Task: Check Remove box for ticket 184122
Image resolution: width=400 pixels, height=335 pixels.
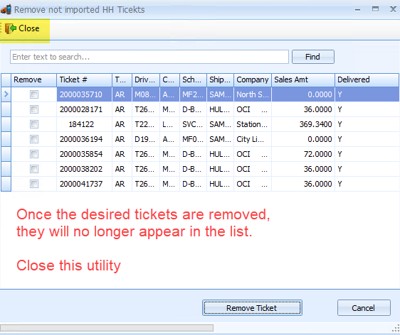Action: click(x=34, y=124)
